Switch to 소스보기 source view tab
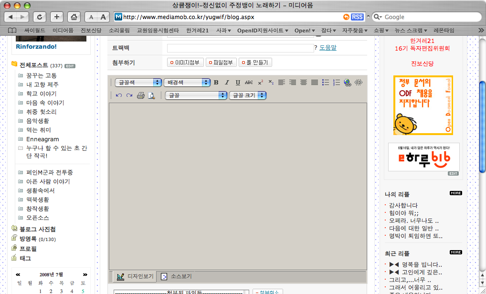Viewport: 486px width, 294px height. [x=177, y=276]
